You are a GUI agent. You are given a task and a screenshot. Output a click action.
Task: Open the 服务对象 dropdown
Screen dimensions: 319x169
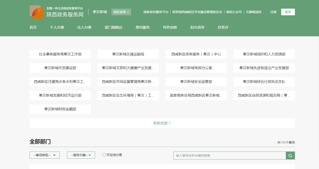(x=81, y=155)
